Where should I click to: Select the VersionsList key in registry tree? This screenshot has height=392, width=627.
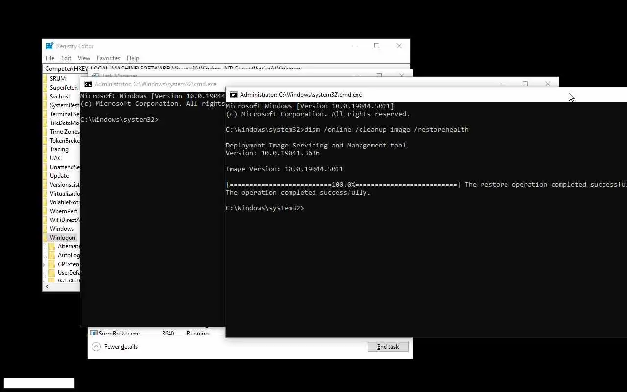[65, 185]
